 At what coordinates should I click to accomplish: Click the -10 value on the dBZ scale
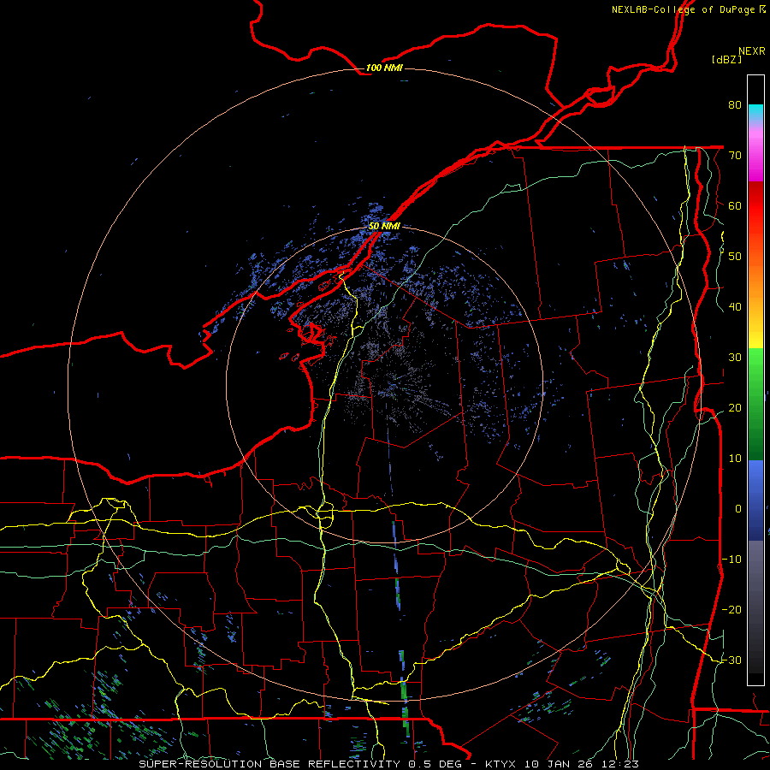coord(731,560)
